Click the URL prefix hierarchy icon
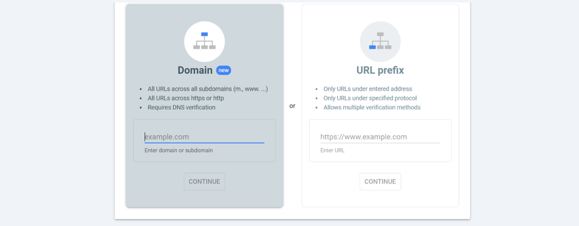 [380, 41]
